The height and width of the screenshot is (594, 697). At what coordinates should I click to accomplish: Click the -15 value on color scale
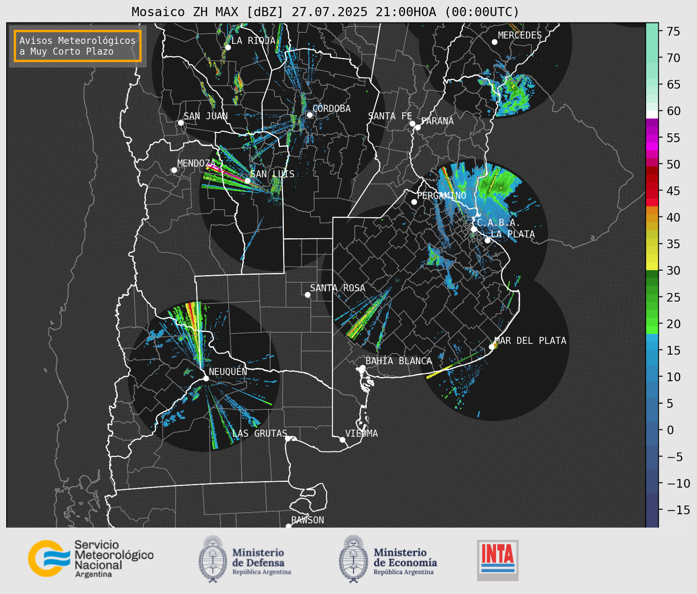click(x=678, y=510)
